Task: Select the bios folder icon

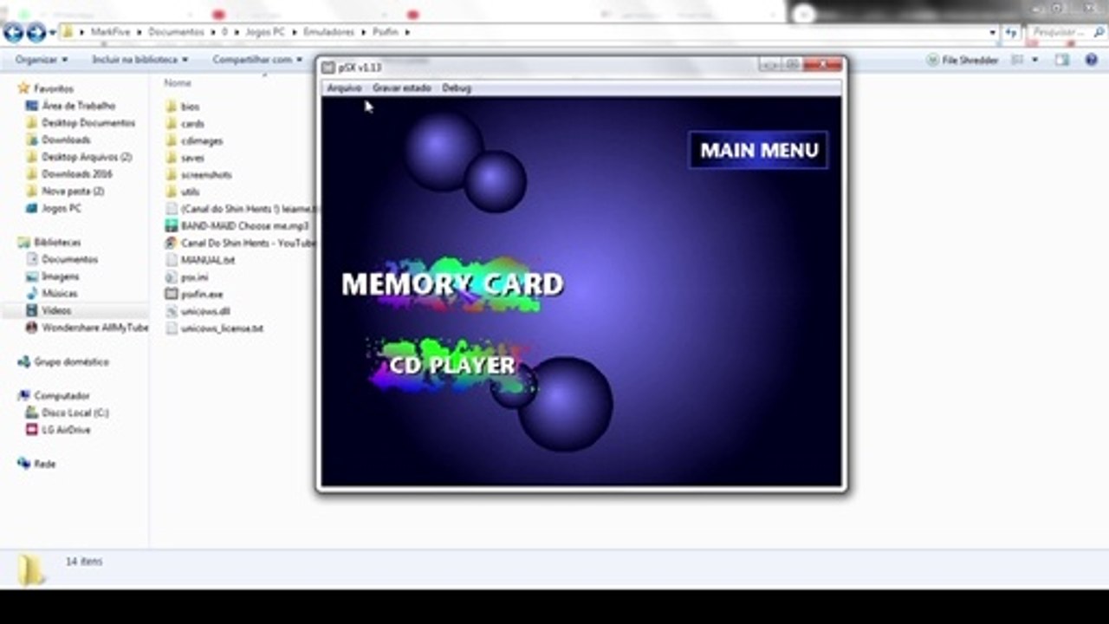Action: tap(171, 107)
